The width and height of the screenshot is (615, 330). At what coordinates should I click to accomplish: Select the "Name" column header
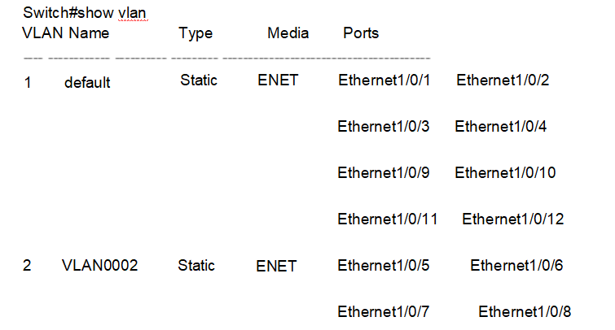pyautogui.click(x=89, y=33)
